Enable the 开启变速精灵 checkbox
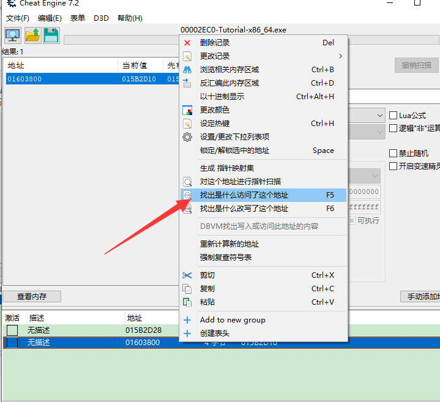Viewport: 440px width, 402px height. tap(393, 166)
